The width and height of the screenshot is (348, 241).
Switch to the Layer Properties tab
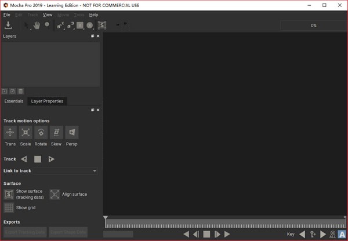47,101
